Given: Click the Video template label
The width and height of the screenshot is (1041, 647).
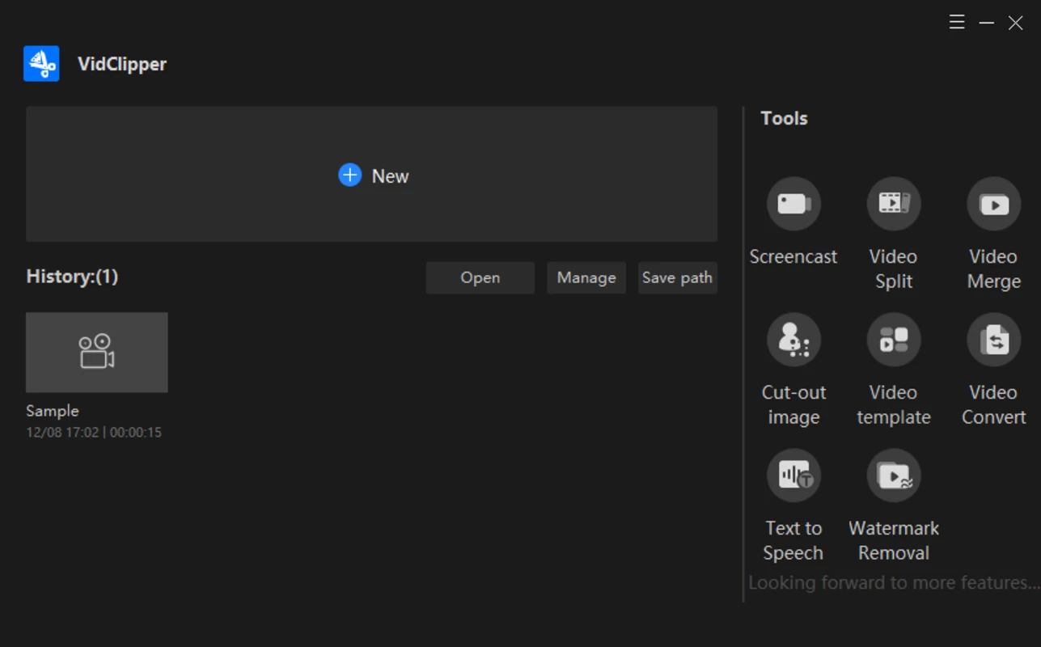Looking at the screenshot, I should pyautogui.click(x=894, y=404).
